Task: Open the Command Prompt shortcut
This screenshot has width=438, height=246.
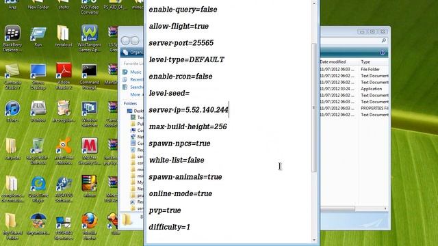Action: click(90, 77)
